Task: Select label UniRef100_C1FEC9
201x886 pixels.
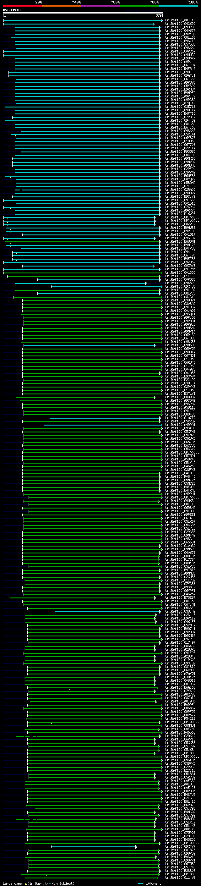Action: click(x=180, y=276)
